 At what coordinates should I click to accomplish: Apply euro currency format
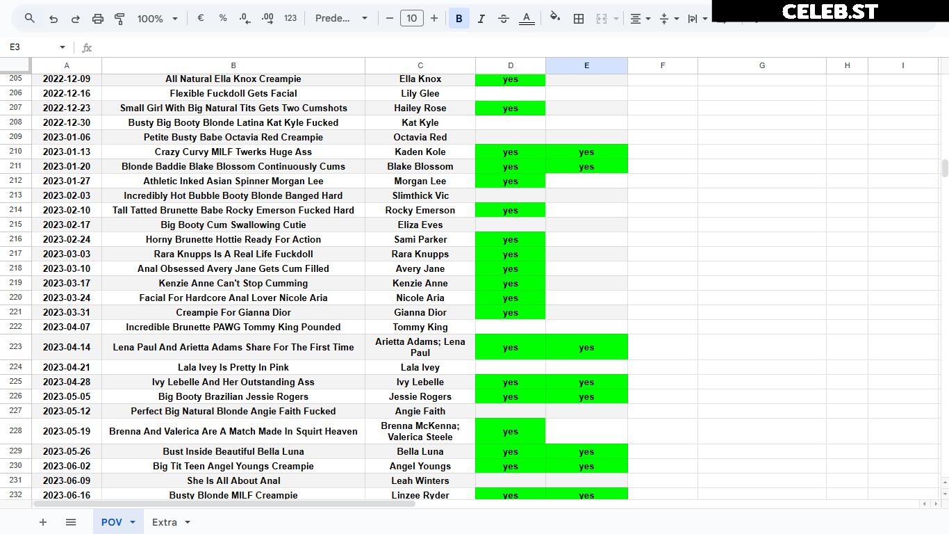tap(201, 19)
